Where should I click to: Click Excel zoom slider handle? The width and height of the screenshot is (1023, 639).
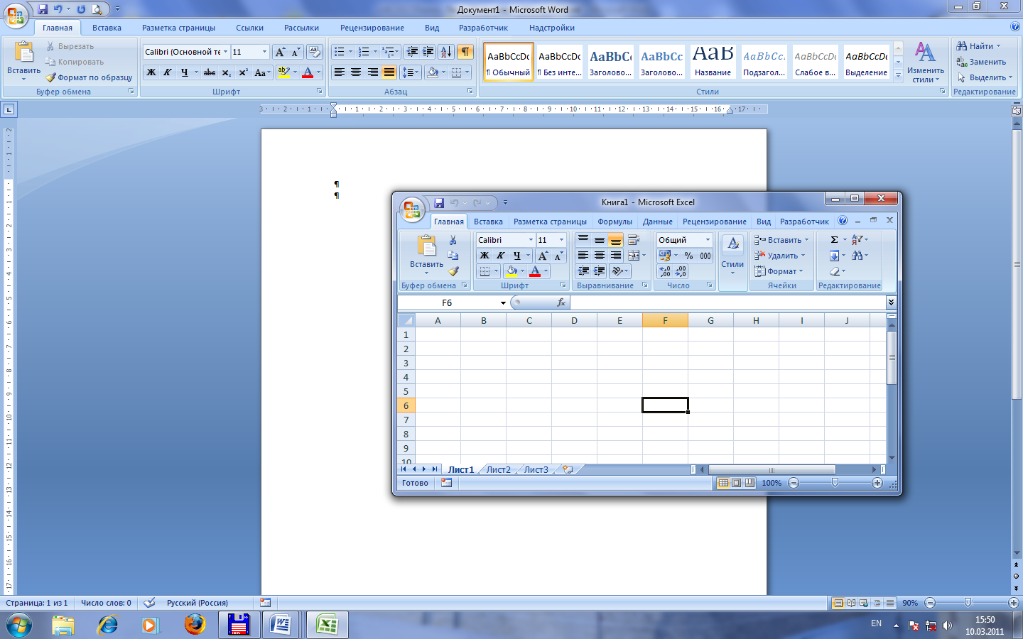[x=835, y=483]
